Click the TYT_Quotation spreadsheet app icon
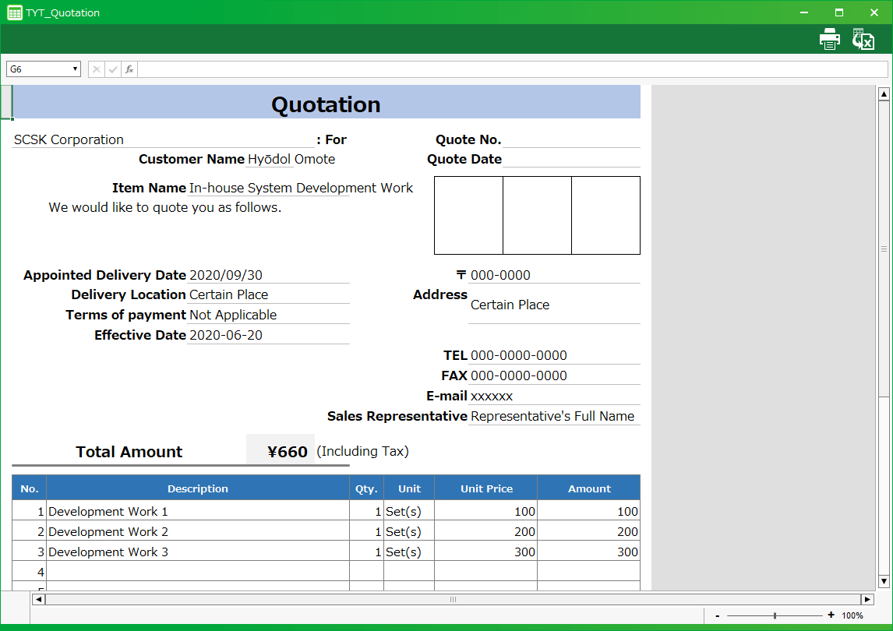Screen dimensions: 893x631 point(14,12)
